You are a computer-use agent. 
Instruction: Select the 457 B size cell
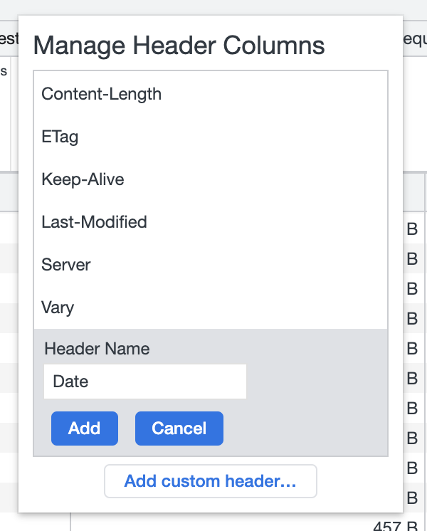pos(396,526)
